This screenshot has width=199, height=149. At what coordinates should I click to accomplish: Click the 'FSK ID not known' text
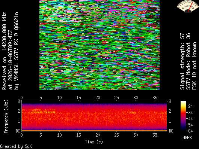194,66
